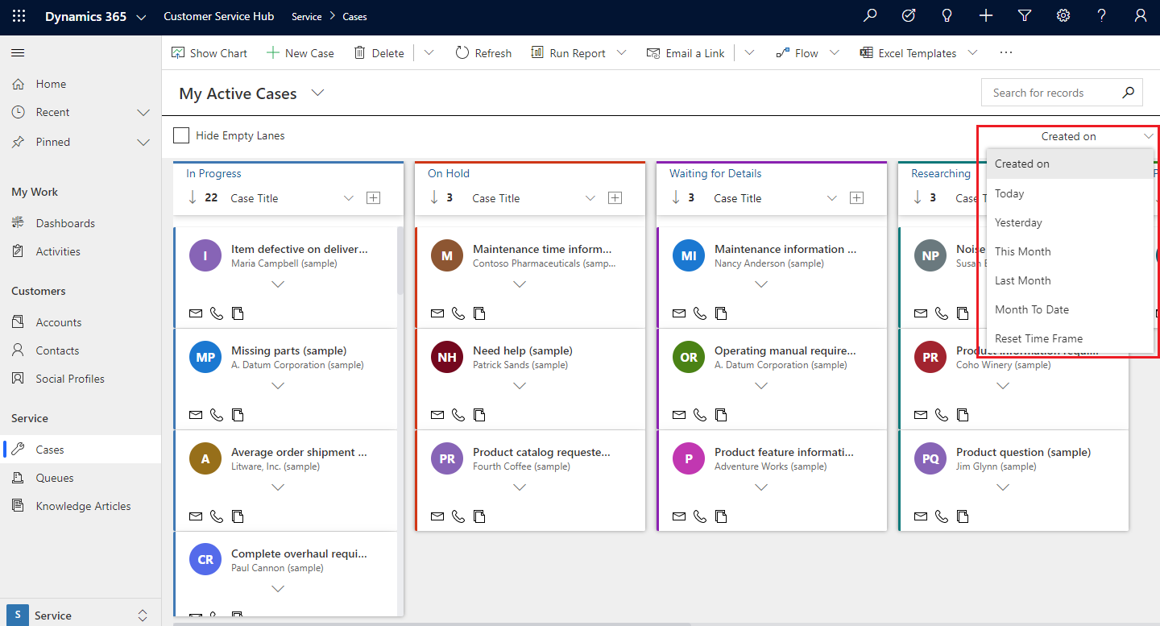This screenshot has height=626, width=1160.
Task: Select Today in time frame list
Action: [x=1070, y=193]
